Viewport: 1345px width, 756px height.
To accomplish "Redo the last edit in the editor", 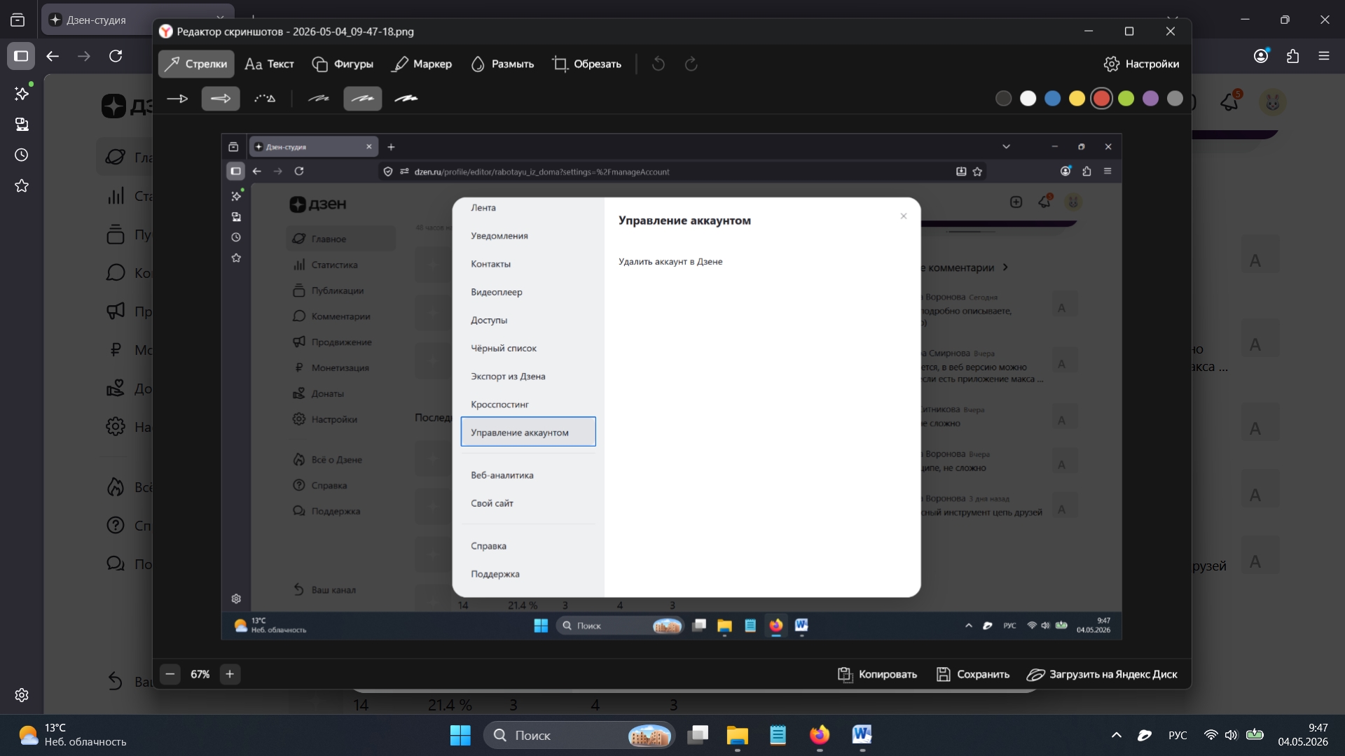I will 691,64.
